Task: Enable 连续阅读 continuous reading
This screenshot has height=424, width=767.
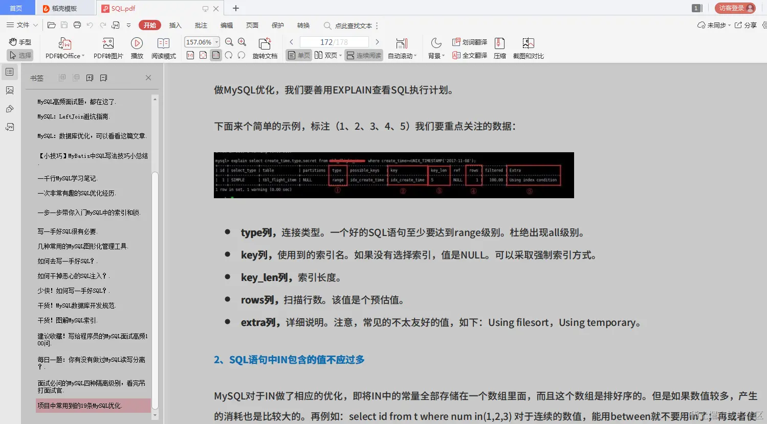Action: click(363, 55)
